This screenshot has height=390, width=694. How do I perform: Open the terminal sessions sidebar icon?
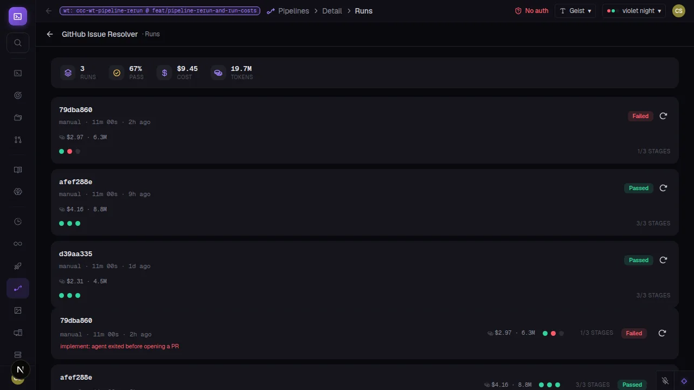click(x=18, y=73)
